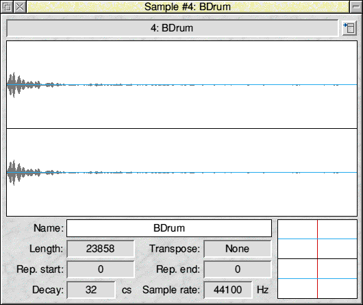Click the iconise button on title bar
Screen dimensions: 363x305
356,7
